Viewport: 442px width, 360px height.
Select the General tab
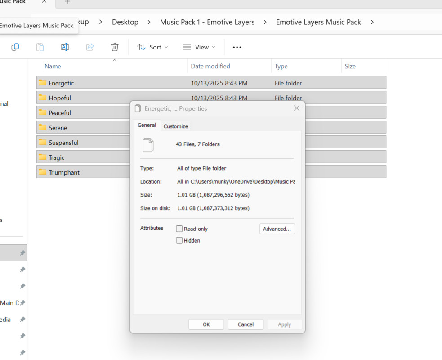click(147, 125)
